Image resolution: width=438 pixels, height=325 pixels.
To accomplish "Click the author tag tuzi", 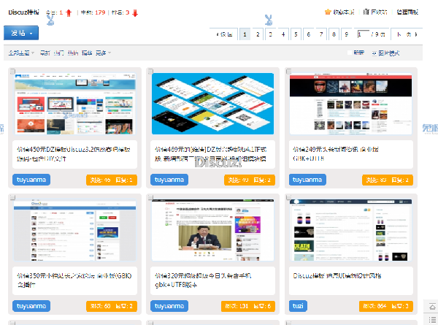I will coord(298,306).
